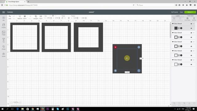Click the zoom in plus icon
This screenshot has width=197, height=111.
tap(20, 102)
